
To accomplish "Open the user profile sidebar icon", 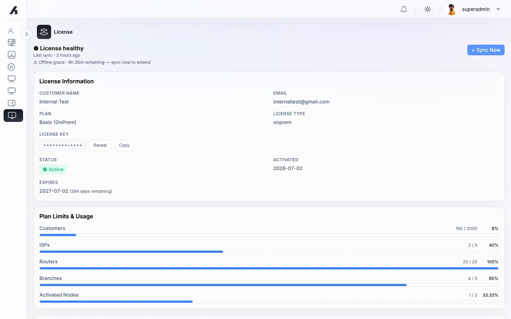I will click(11, 31).
